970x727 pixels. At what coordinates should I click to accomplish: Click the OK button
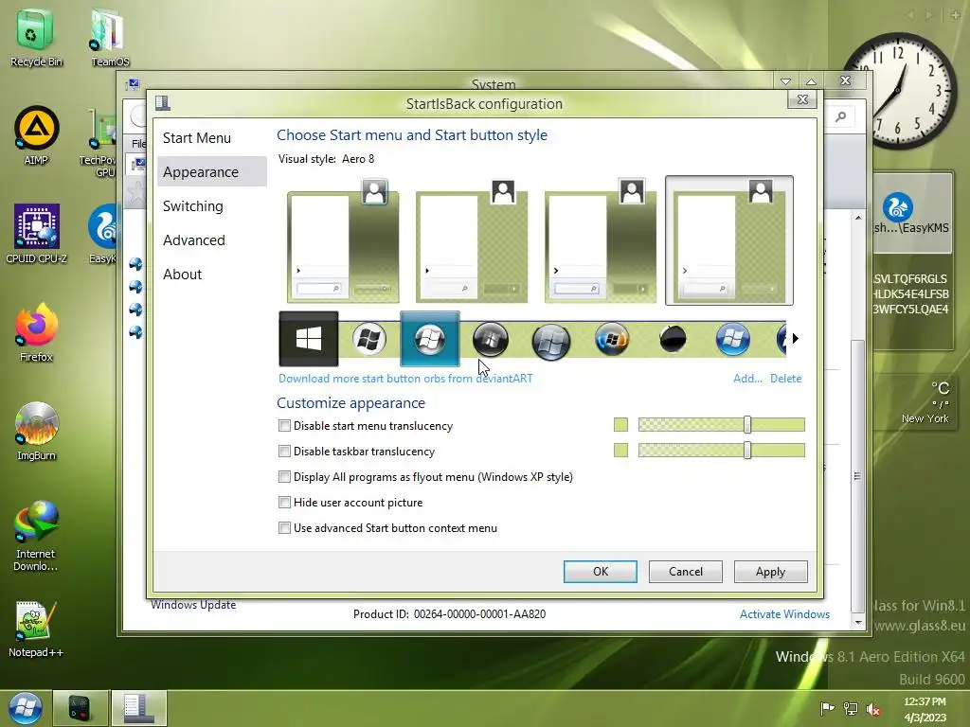[x=600, y=571]
